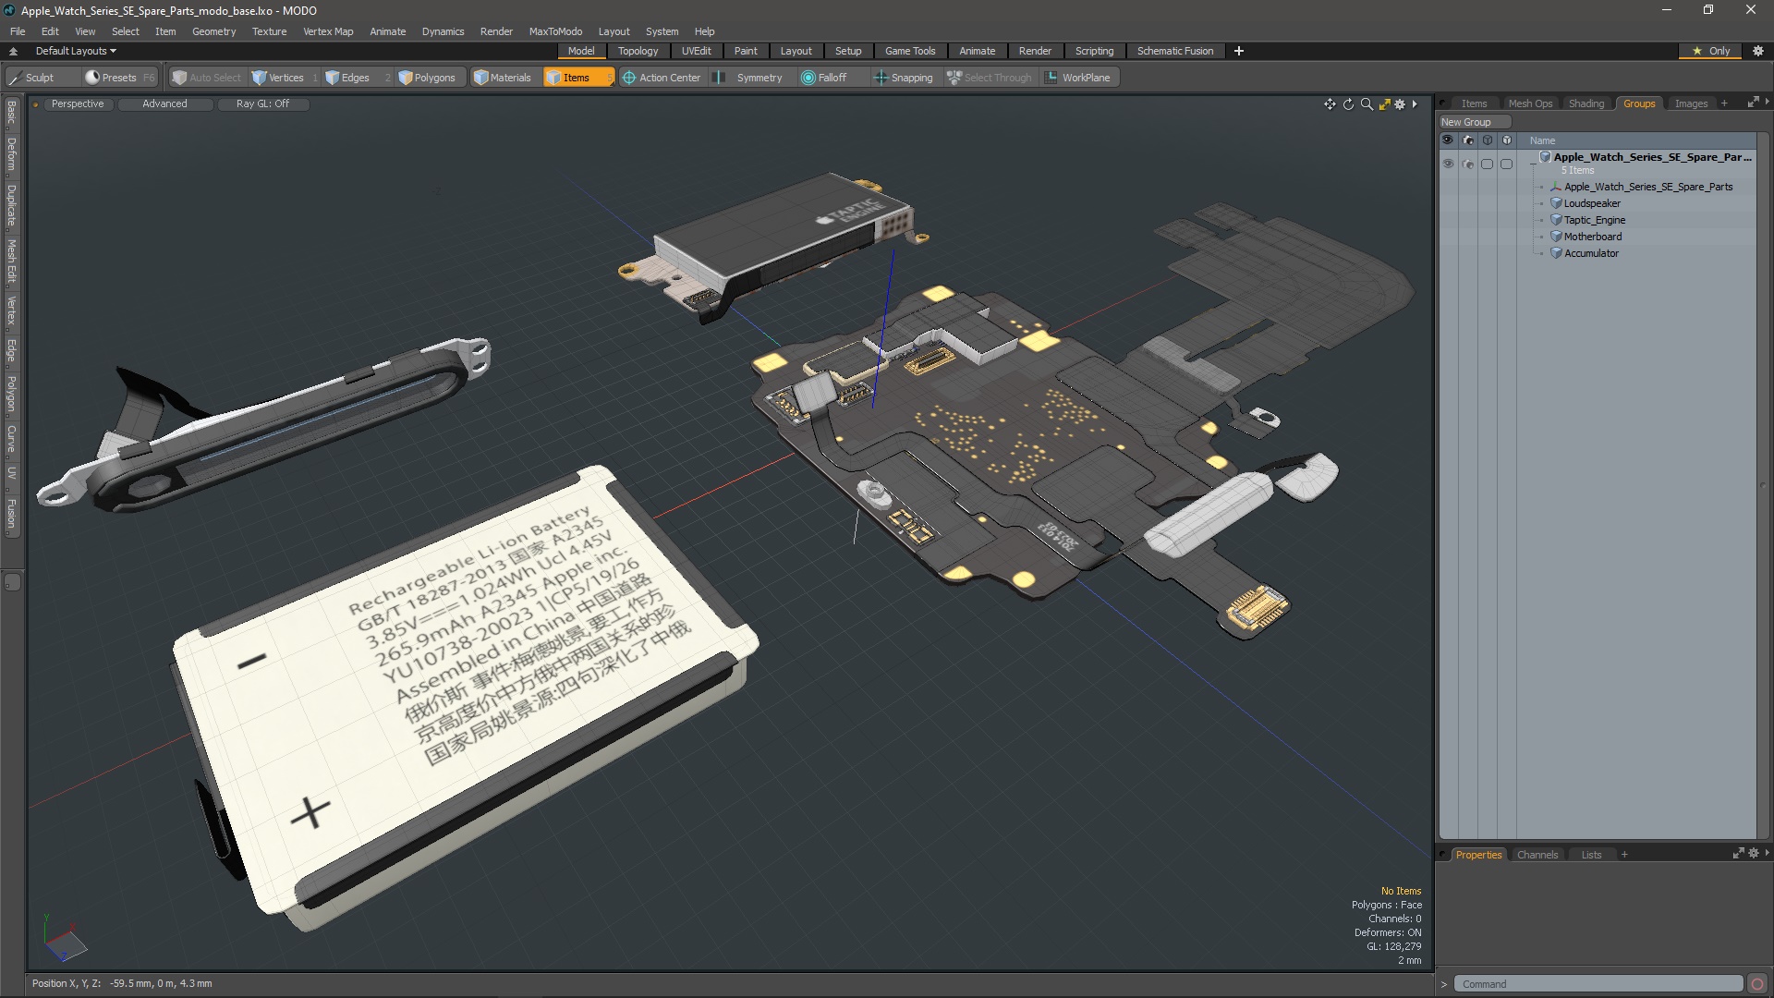Add a new tab next to Lists
This screenshot has height=998, width=1774.
(x=1624, y=855)
